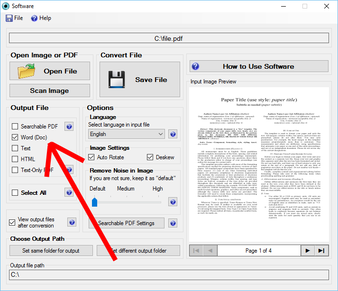Screen dimensions: 338x291
Task: Click the High noise level label
Action: 157,189
